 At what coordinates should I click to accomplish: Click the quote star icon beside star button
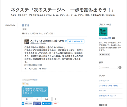28,84
